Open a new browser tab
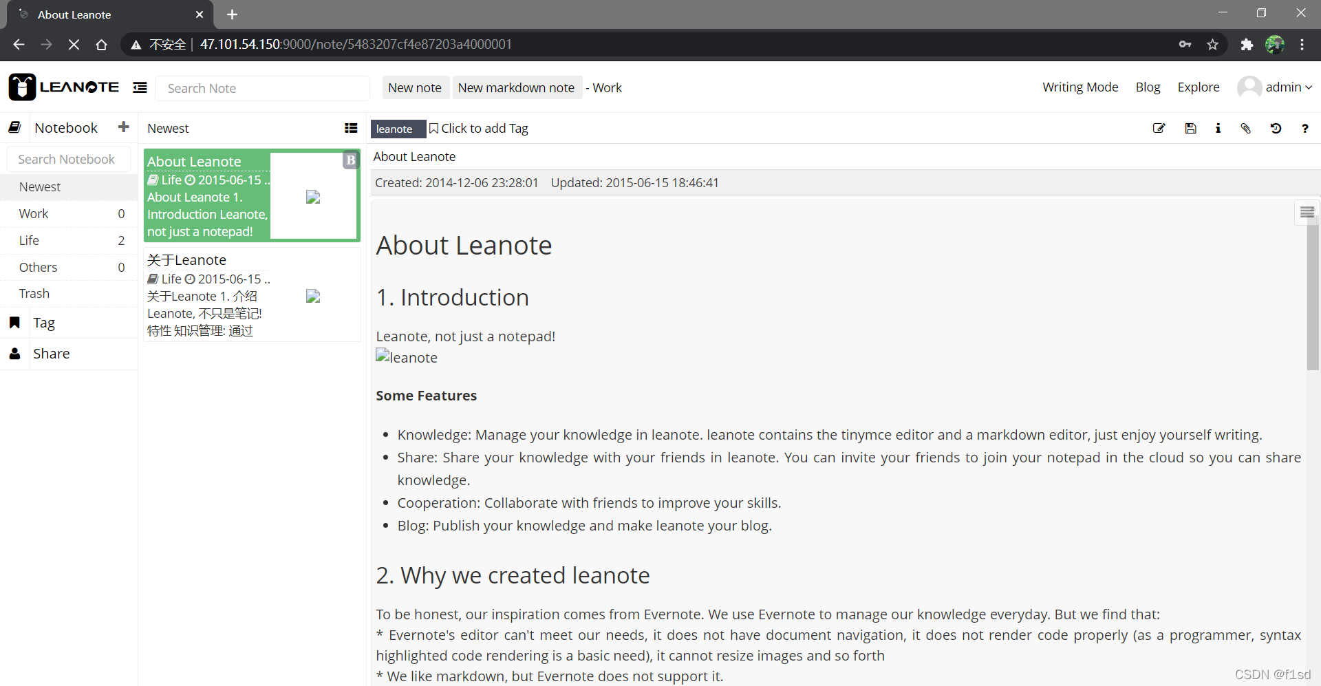 pyautogui.click(x=232, y=14)
